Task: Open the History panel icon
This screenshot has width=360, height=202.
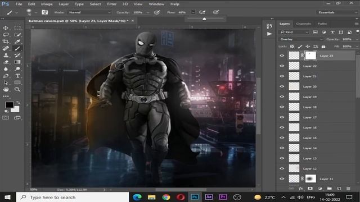Action: pyautogui.click(x=269, y=26)
